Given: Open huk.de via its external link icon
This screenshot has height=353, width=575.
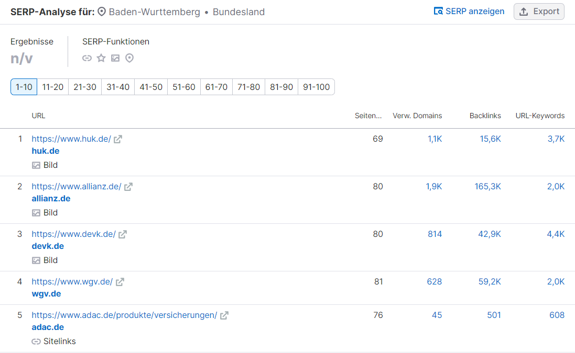Looking at the screenshot, I should click(x=118, y=139).
